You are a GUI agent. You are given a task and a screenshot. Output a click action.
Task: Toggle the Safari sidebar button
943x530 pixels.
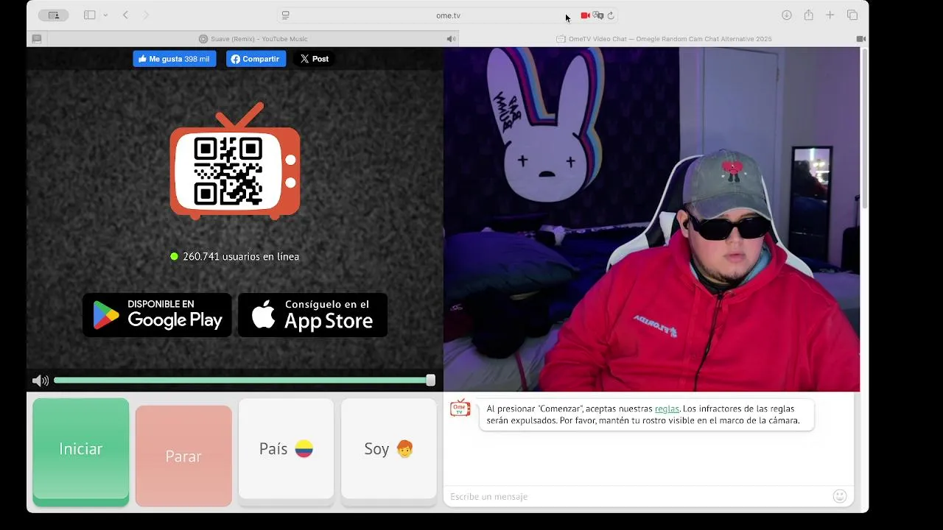point(90,15)
